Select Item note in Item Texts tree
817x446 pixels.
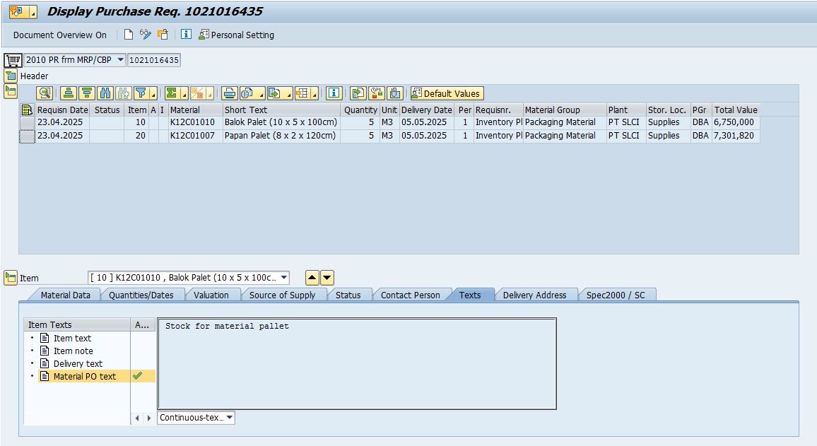pyautogui.click(x=73, y=351)
